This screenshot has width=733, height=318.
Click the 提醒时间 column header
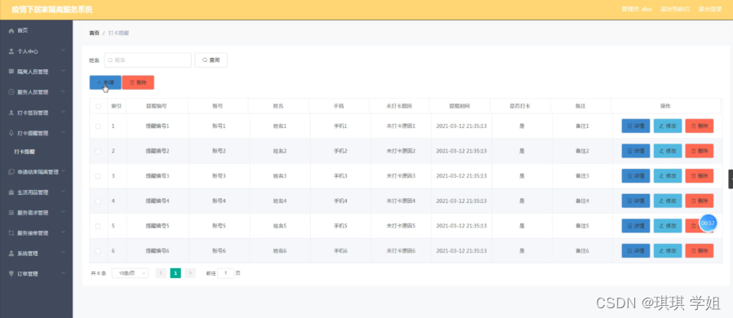pos(460,107)
